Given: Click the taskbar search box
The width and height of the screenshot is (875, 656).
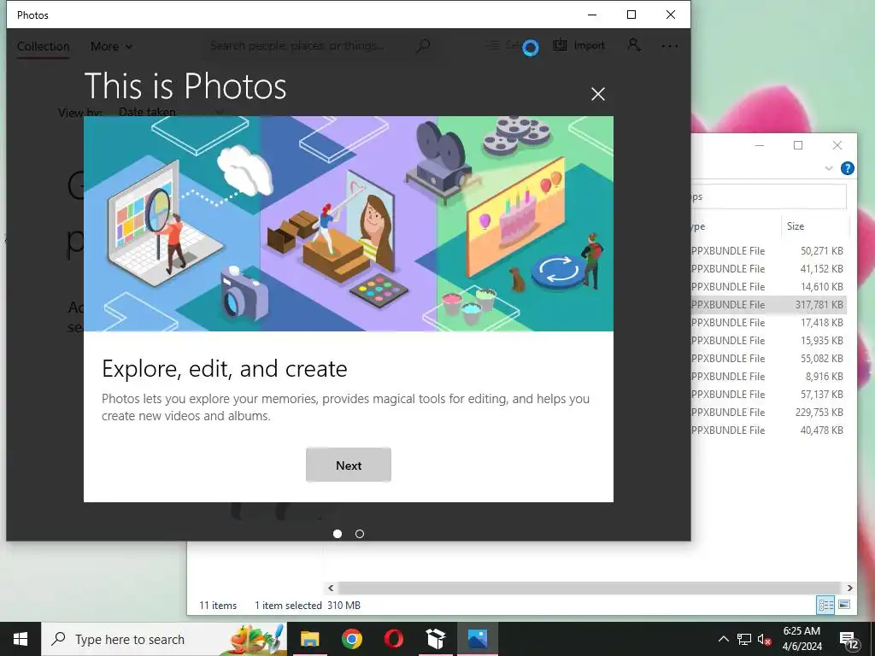Looking at the screenshot, I should (164, 639).
